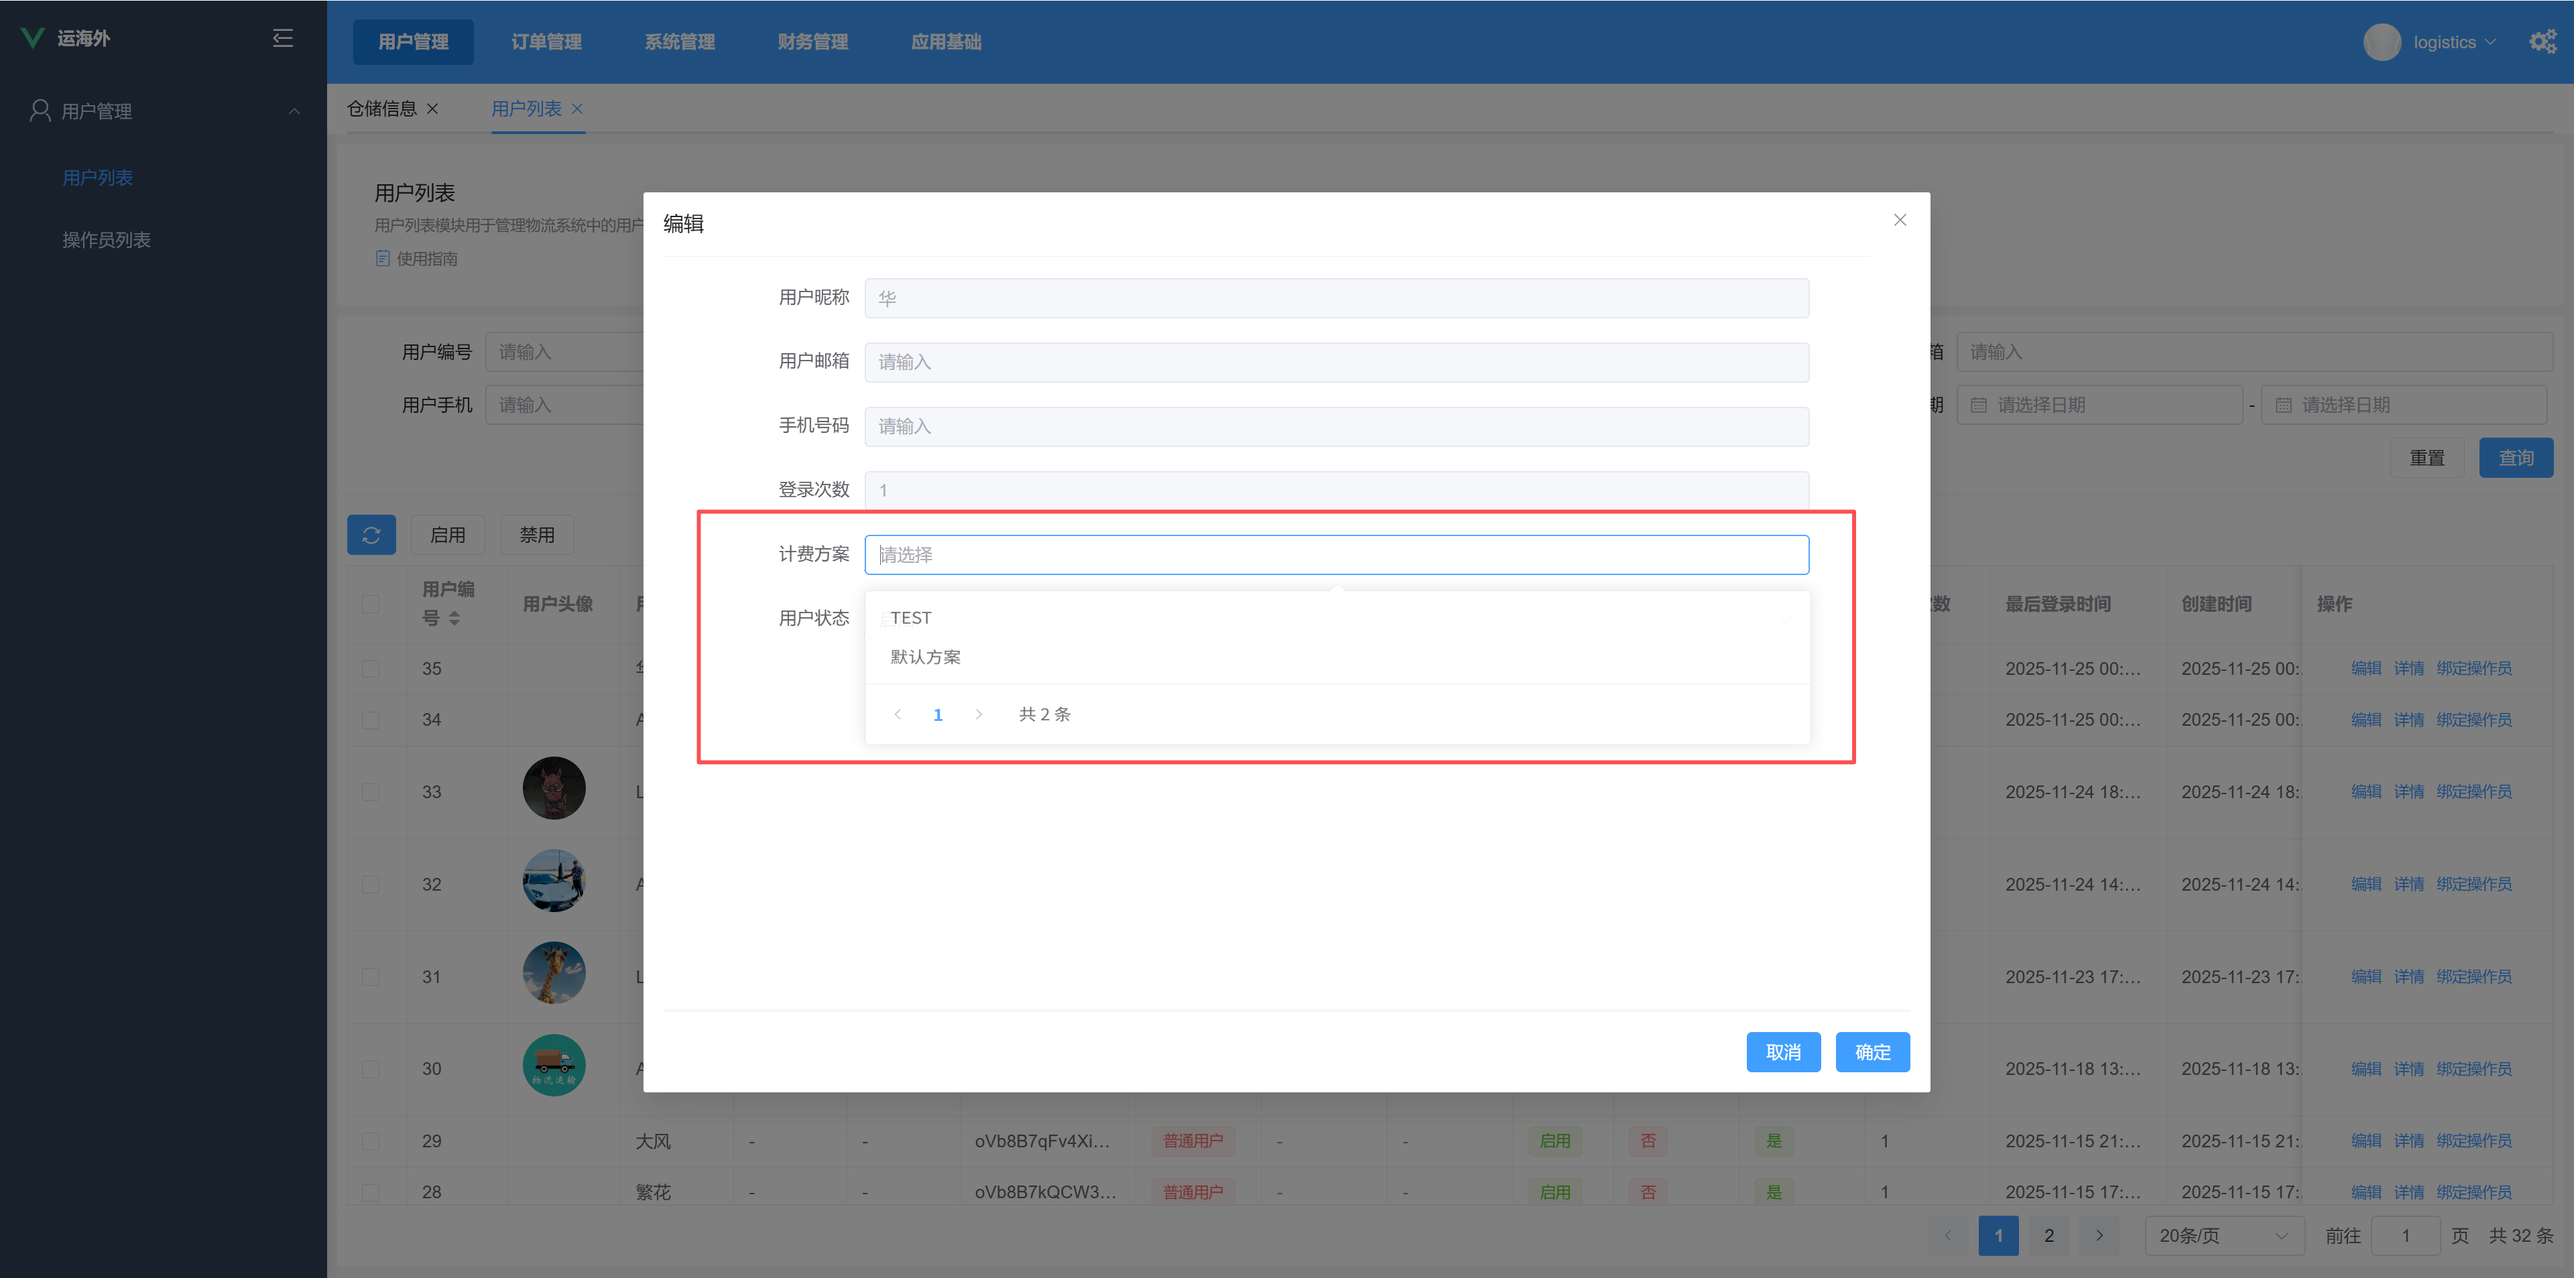Click the 运海外 logo icon
Image resolution: width=2574 pixels, height=1278 pixels.
click(33, 38)
